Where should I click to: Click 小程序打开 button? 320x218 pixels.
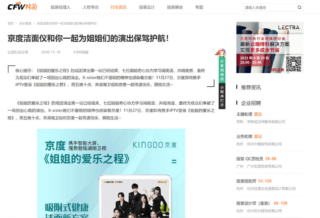pyautogui.click(x=222, y=96)
